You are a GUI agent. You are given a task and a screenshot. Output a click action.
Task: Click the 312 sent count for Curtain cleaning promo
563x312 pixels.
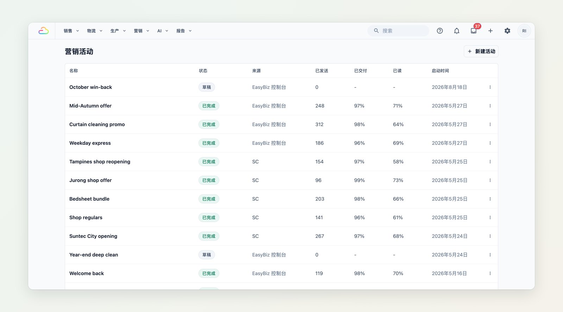(x=319, y=124)
